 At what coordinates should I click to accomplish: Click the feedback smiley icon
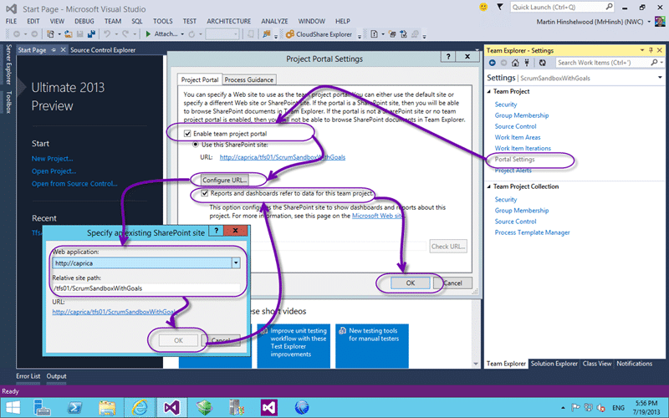[x=483, y=7]
